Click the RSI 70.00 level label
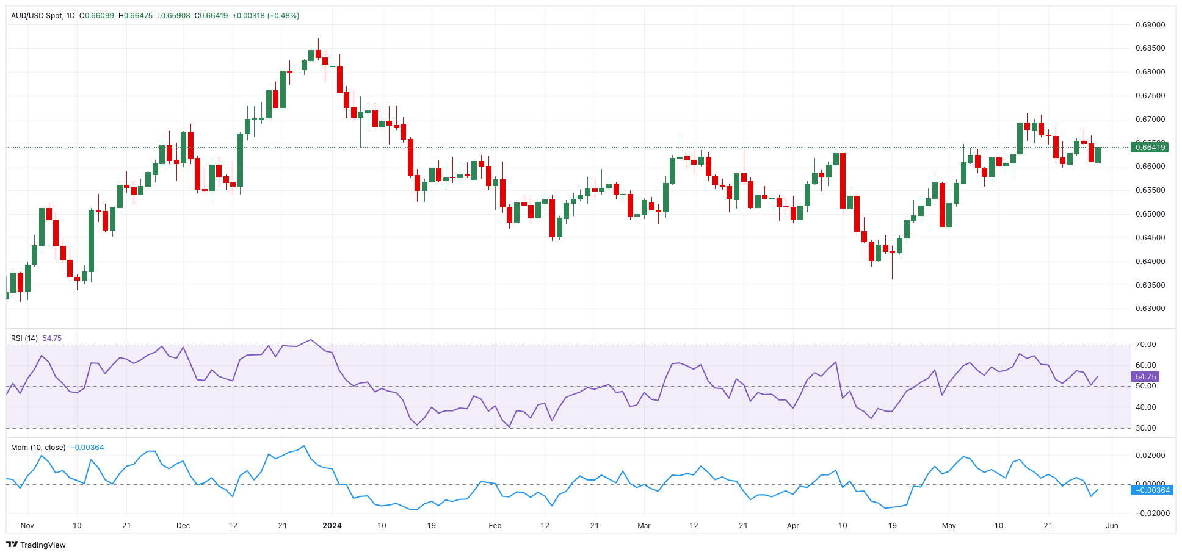Screen dimensions: 1182x555 click(1145, 345)
